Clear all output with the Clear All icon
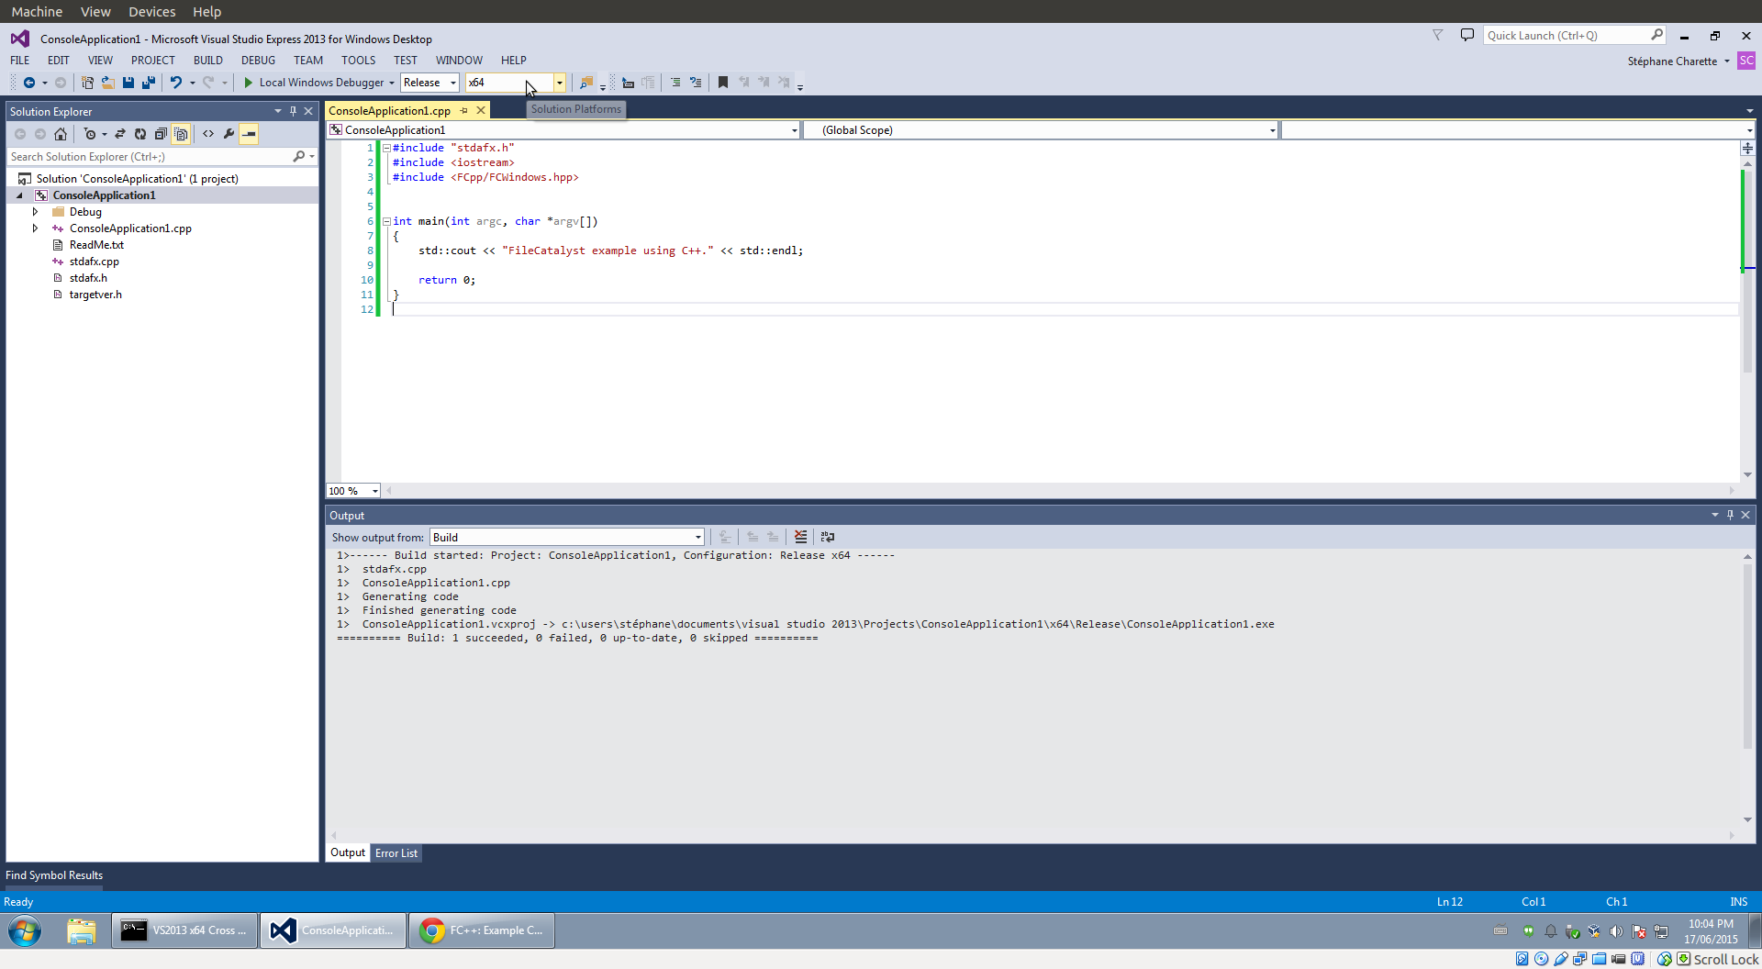1762x969 pixels. pyautogui.click(x=800, y=537)
